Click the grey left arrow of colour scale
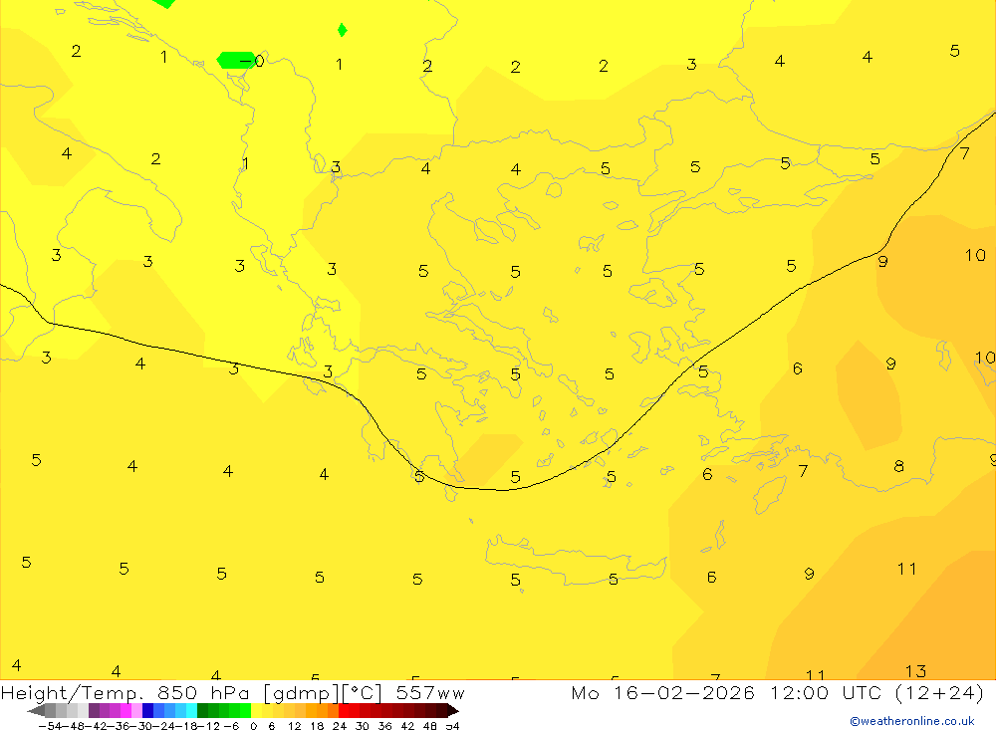 pyautogui.click(x=36, y=711)
